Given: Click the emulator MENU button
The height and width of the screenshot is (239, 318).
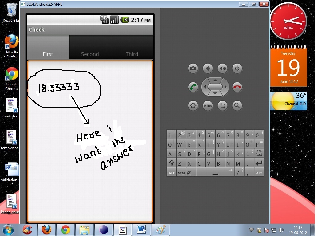Looking at the screenshot, I should (x=208, y=106).
